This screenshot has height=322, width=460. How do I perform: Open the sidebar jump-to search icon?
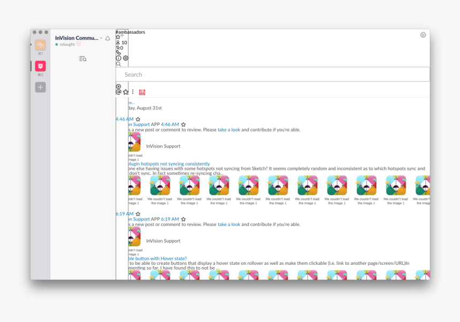(x=82, y=59)
